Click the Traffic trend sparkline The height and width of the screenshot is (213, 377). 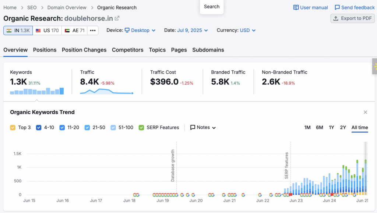tap(106, 92)
